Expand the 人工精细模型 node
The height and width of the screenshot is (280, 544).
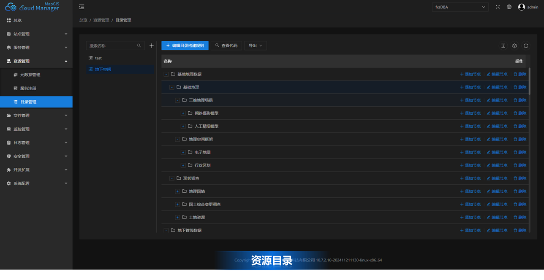(x=183, y=127)
